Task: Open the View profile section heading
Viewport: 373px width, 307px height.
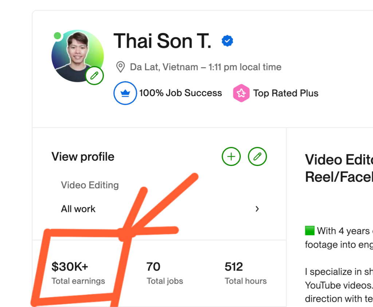Action: pos(83,157)
